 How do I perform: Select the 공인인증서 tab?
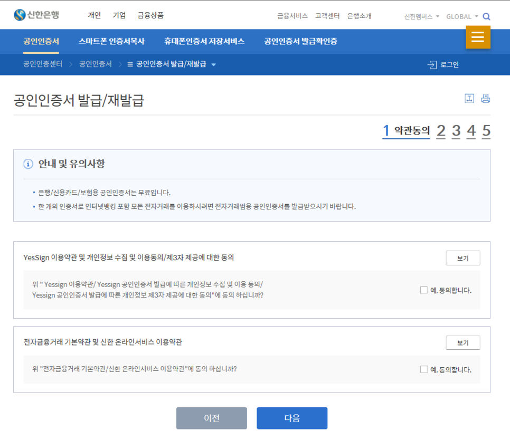point(41,41)
